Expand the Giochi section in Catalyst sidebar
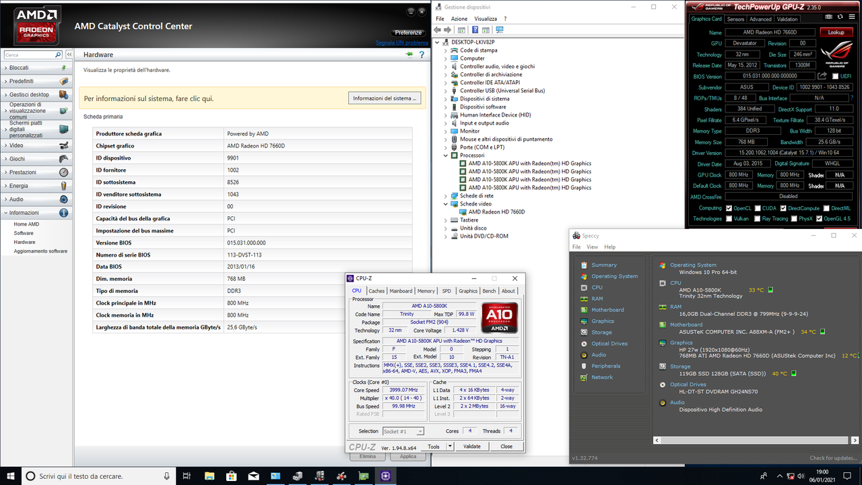 [x=35, y=159]
